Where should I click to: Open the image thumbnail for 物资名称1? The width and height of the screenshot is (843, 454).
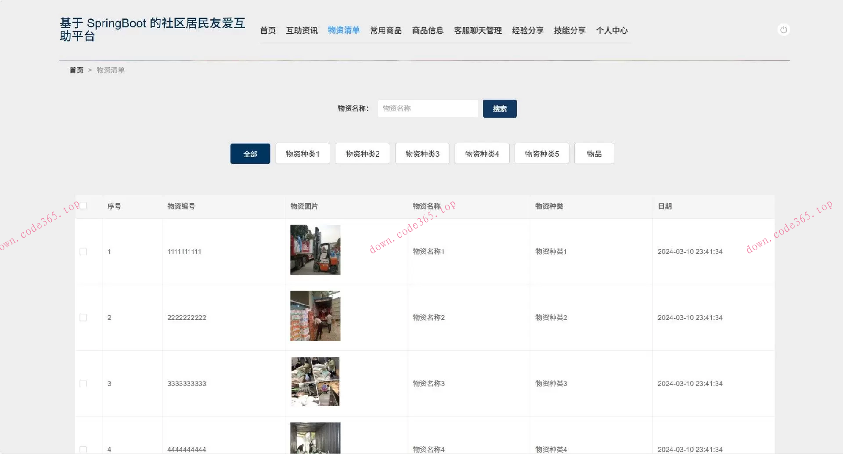click(314, 249)
